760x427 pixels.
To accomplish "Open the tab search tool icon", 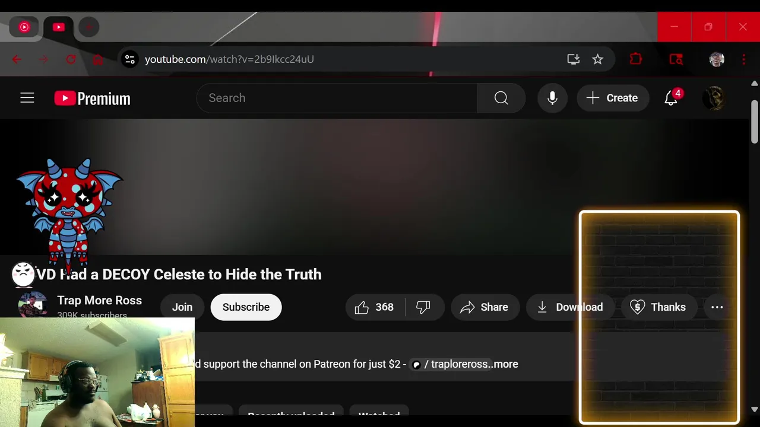I will (x=676, y=59).
